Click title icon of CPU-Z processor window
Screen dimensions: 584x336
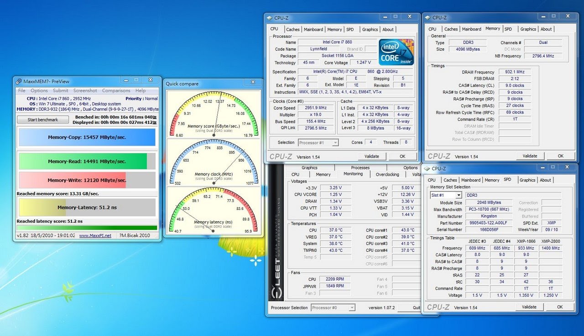[270, 18]
